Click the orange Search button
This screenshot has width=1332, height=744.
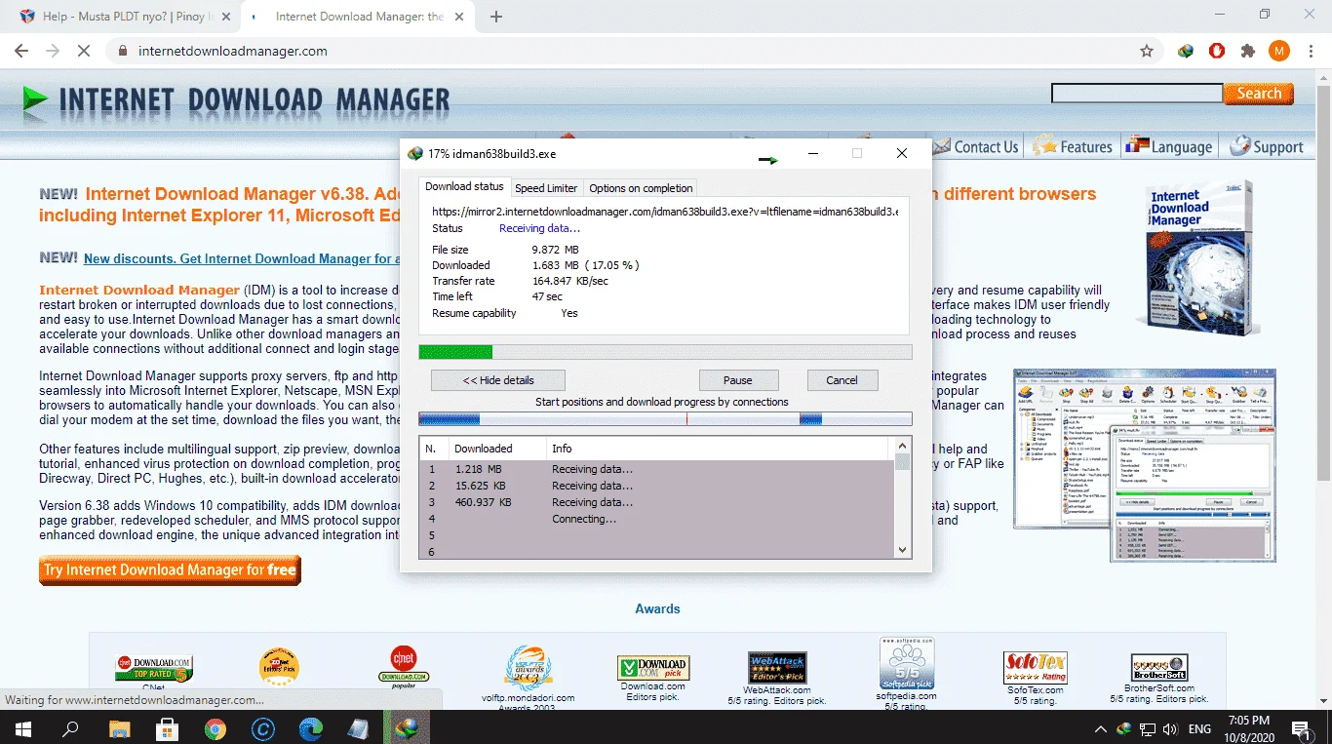click(x=1260, y=94)
